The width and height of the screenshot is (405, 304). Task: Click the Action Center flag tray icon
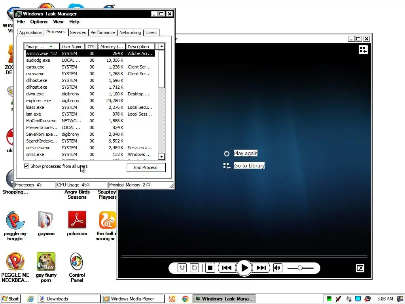[348, 299]
